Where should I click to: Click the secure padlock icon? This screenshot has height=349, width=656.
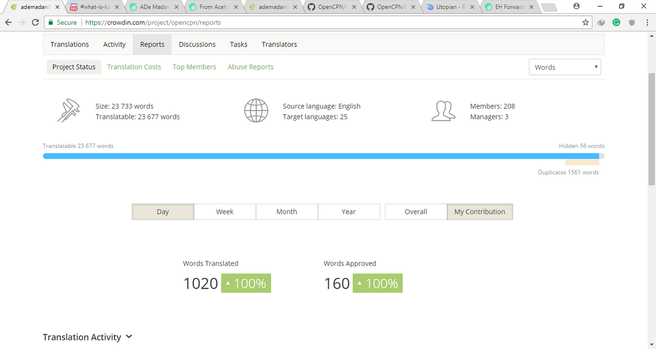[51, 23]
